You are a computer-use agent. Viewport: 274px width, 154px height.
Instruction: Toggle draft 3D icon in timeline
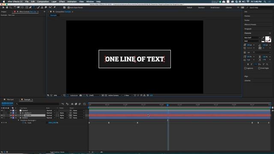tap(68, 104)
